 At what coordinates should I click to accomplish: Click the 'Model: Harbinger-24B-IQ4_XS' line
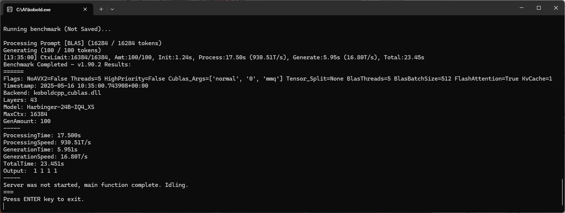click(49, 107)
